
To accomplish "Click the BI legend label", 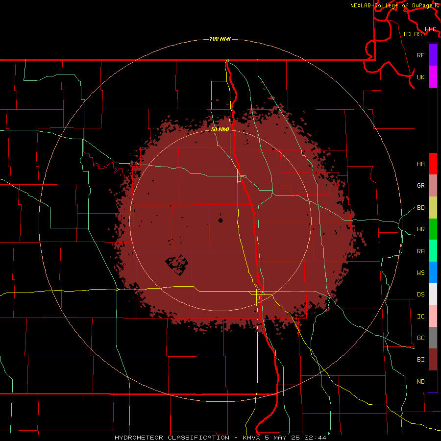I will click(x=420, y=360).
